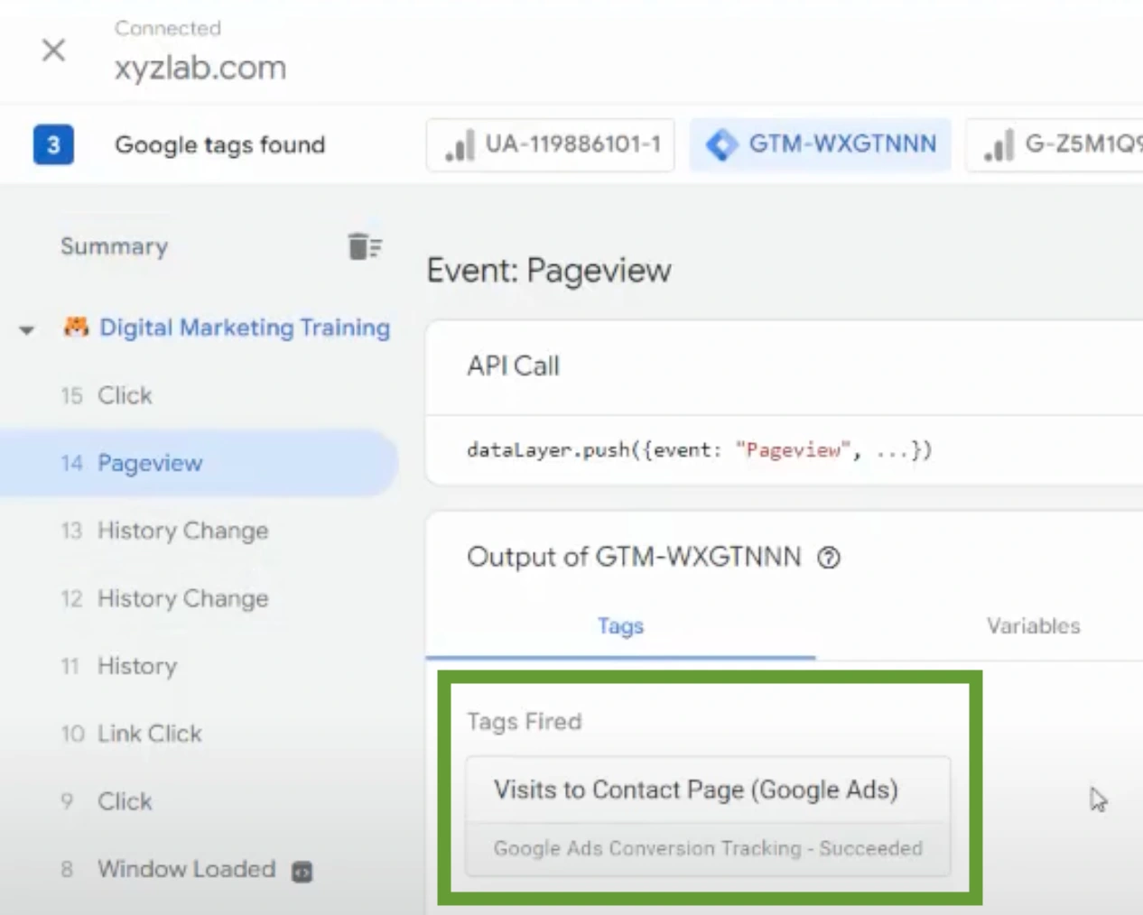The image size is (1143, 915).
Task: Select the UA-119886101-1 tag chip
Action: coord(551,144)
